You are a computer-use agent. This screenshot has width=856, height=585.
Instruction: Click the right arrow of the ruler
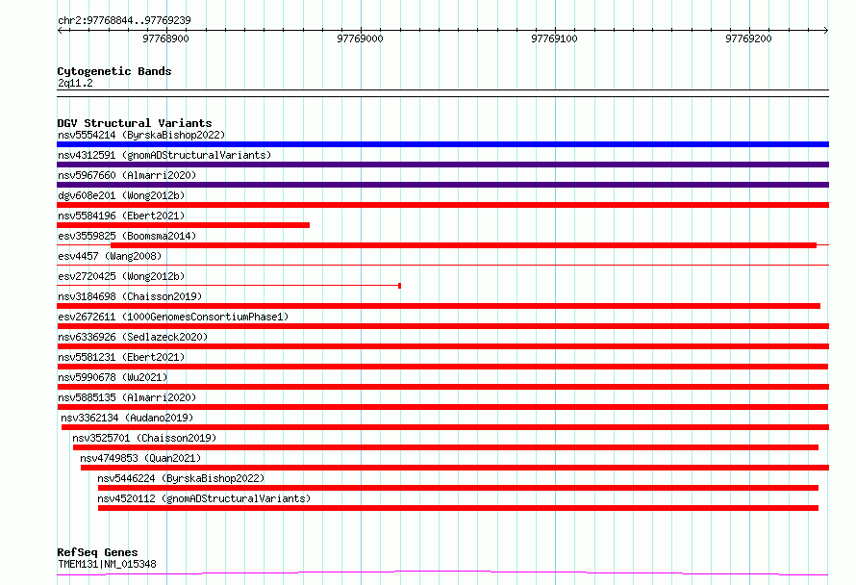tap(826, 31)
